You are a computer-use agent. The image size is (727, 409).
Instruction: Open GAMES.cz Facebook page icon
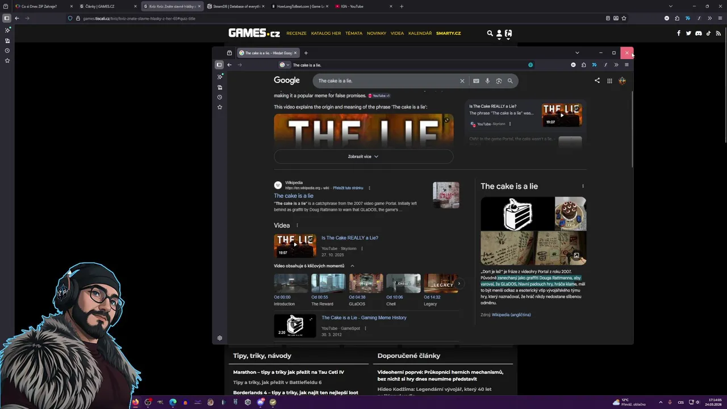[679, 33]
